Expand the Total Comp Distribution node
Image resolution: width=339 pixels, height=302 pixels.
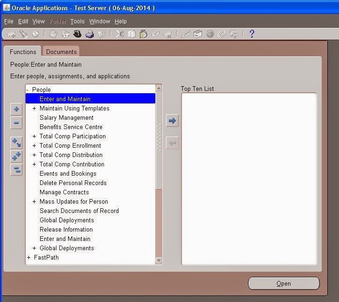tap(34, 155)
